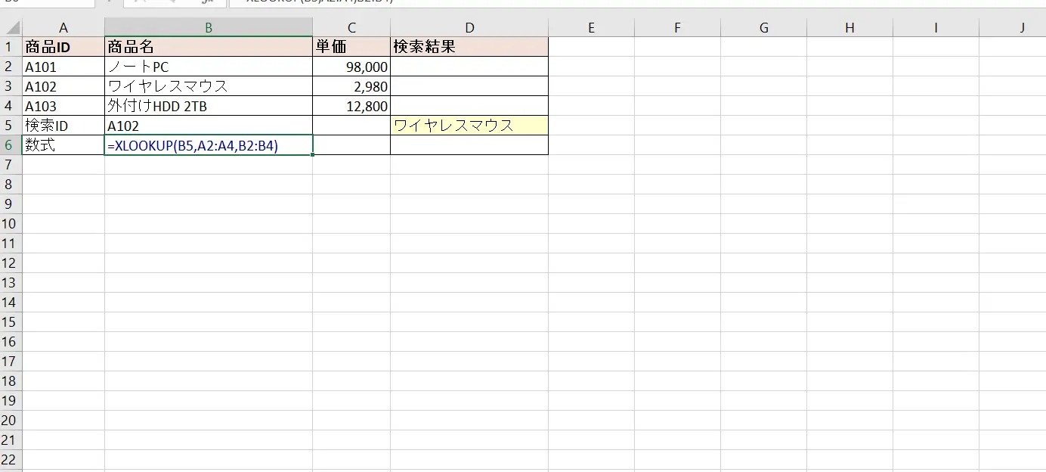Select the price cell 12,800

(351, 106)
